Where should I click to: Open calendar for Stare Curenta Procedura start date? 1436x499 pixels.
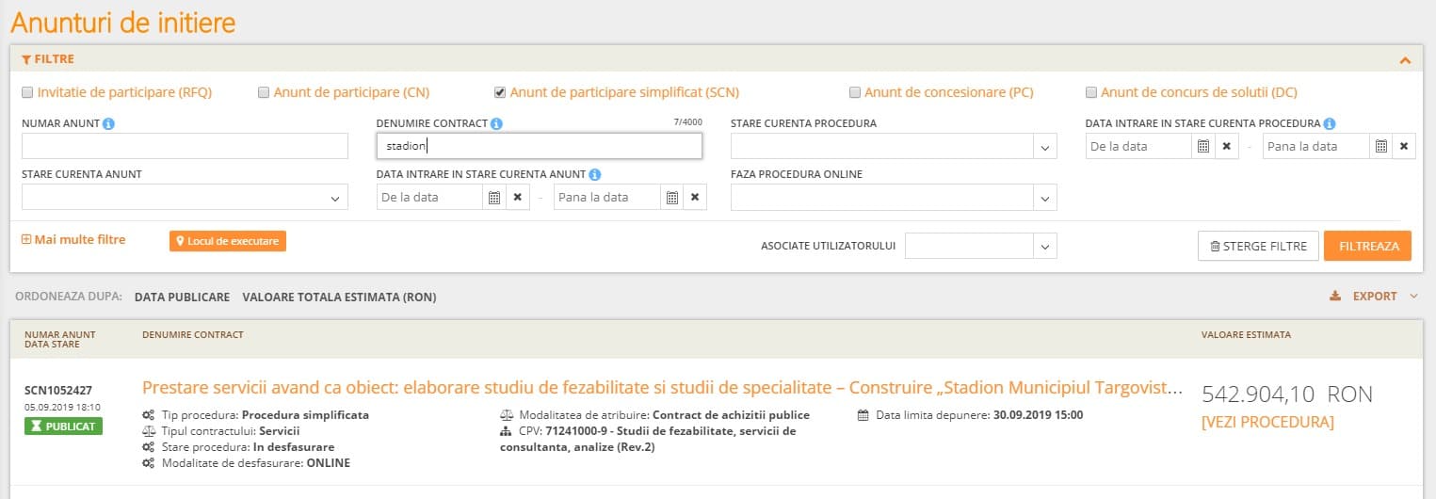point(1202,146)
